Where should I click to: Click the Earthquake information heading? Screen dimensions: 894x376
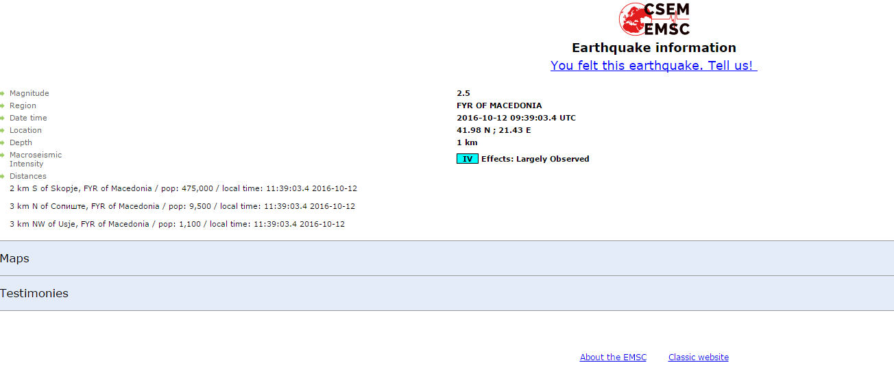pyautogui.click(x=654, y=48)
